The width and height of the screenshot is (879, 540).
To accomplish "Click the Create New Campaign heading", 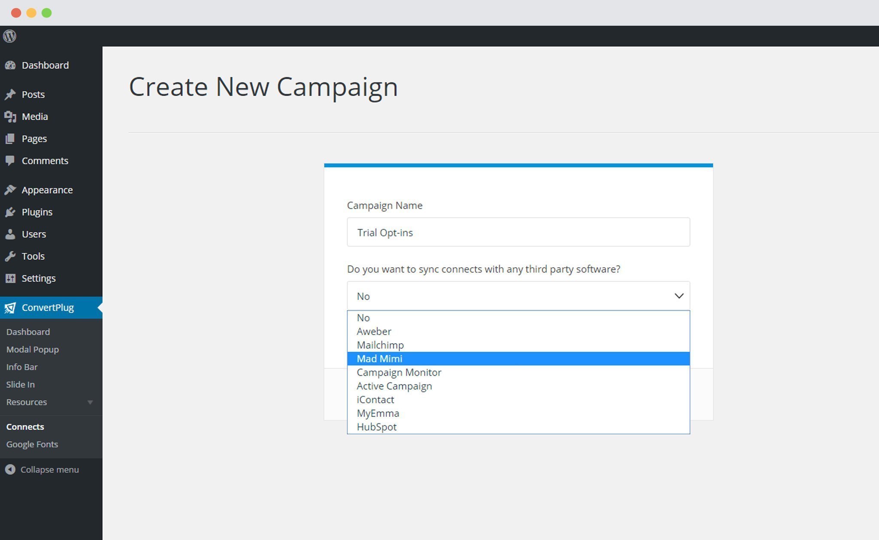I will tap(264, 87).
